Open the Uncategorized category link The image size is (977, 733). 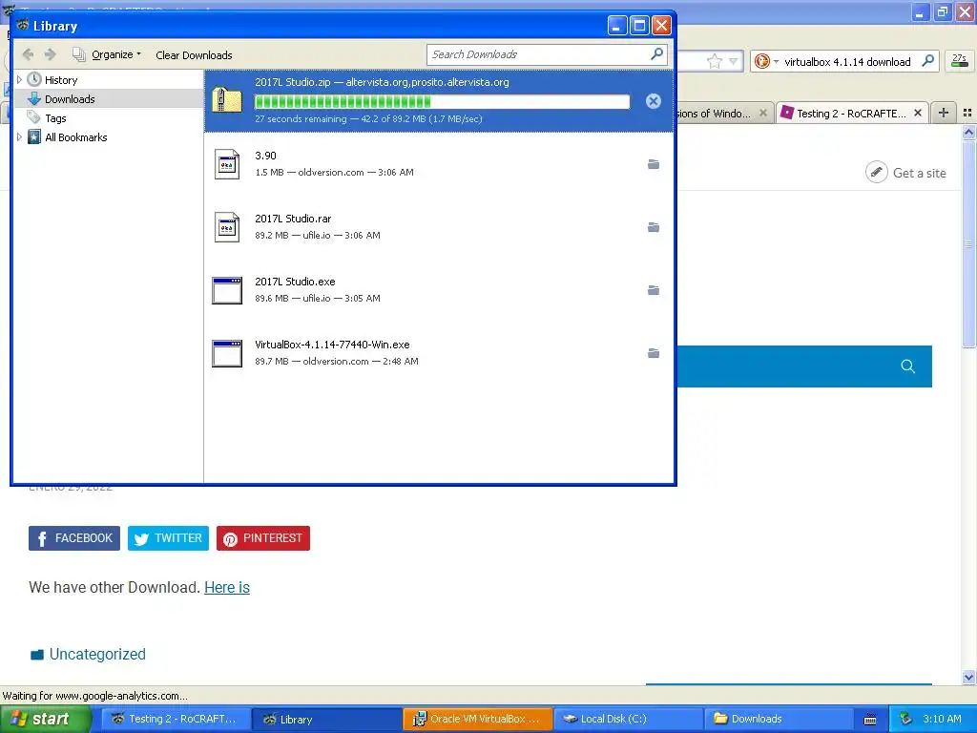[97, 654]
